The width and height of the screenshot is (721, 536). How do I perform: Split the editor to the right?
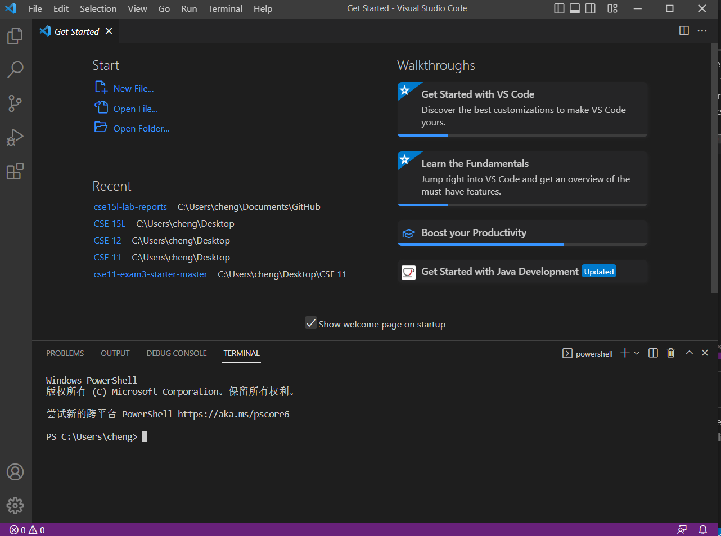point(684,31)
